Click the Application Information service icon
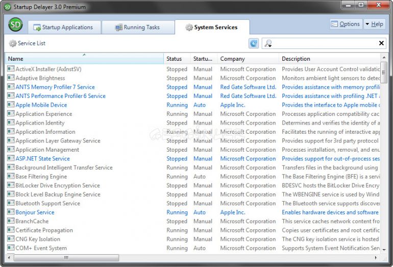This screenshot has height=267, width=393. coord(11,131)
